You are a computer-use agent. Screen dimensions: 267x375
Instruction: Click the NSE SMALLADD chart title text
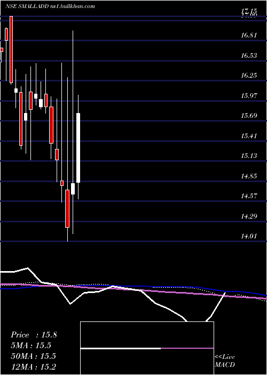50,6
